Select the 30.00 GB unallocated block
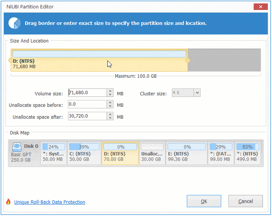This screenshot has width=272, height=216. tap(152, 153)
